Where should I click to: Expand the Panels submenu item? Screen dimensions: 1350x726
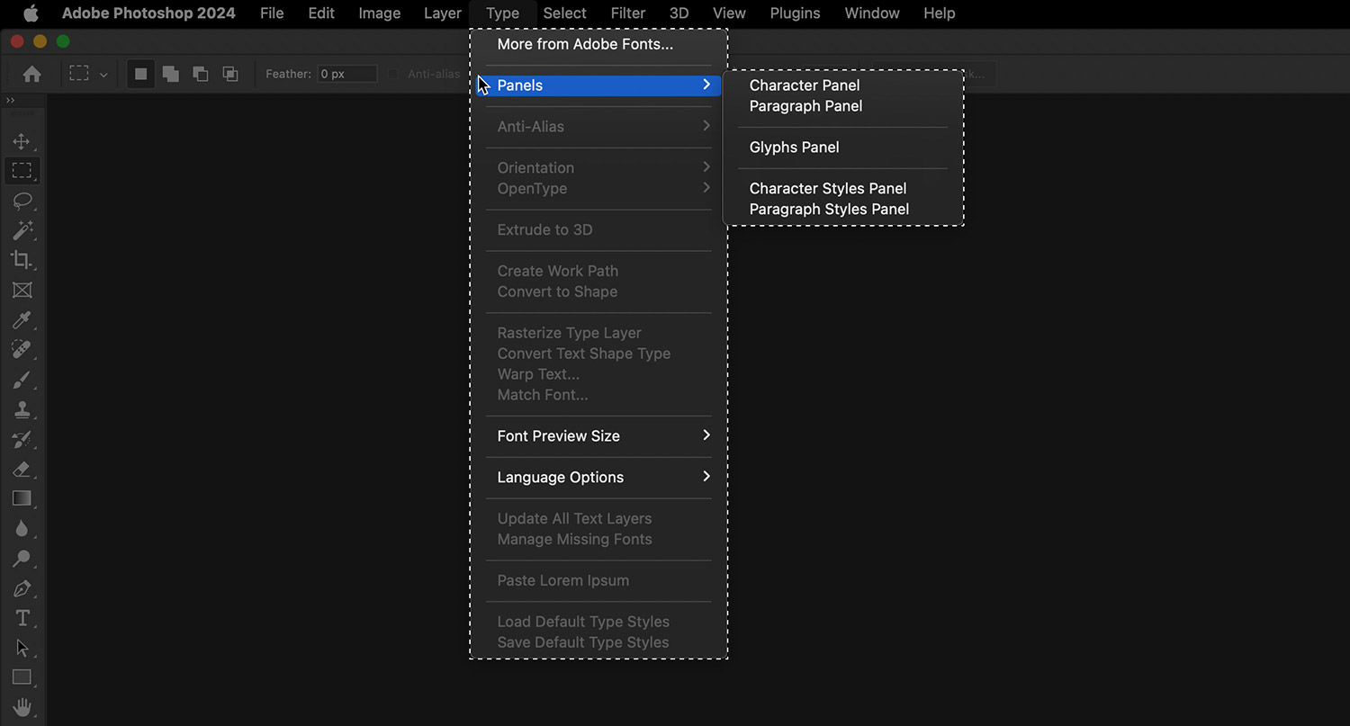598,85
